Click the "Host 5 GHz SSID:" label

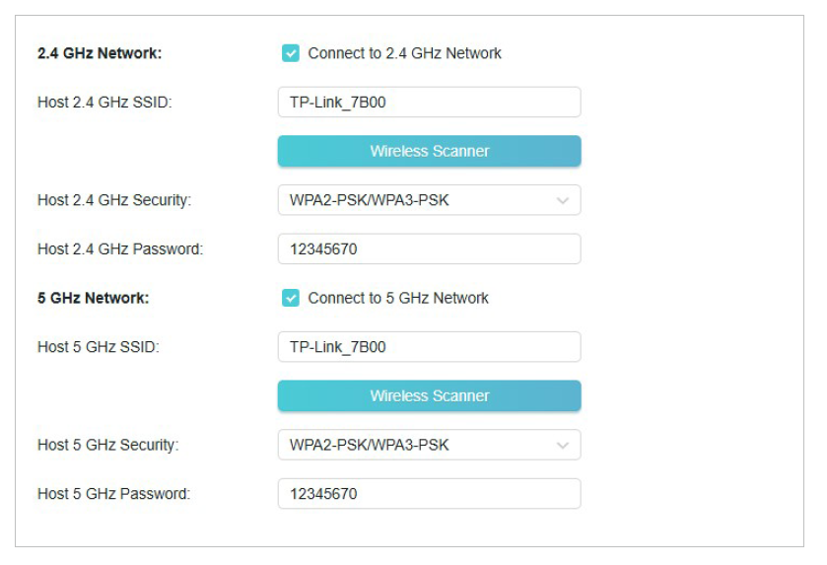(99, 347)
